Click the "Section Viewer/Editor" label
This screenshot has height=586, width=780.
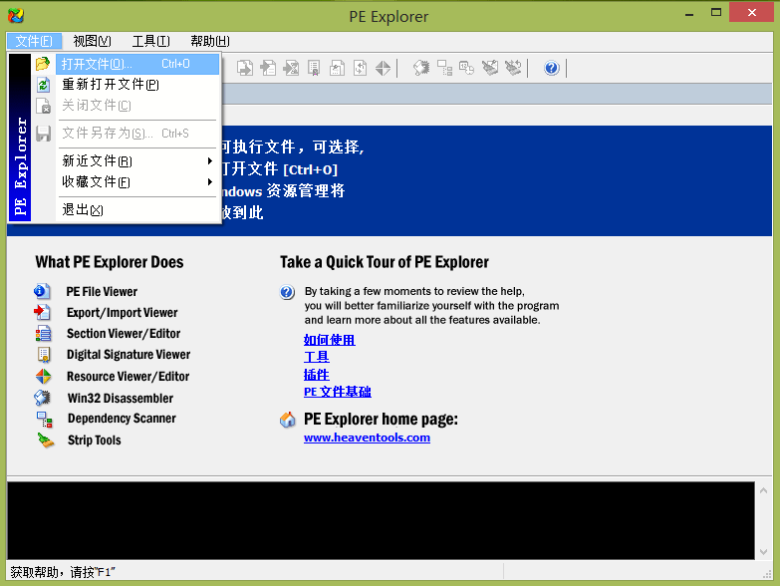click(x=124, y=333)
